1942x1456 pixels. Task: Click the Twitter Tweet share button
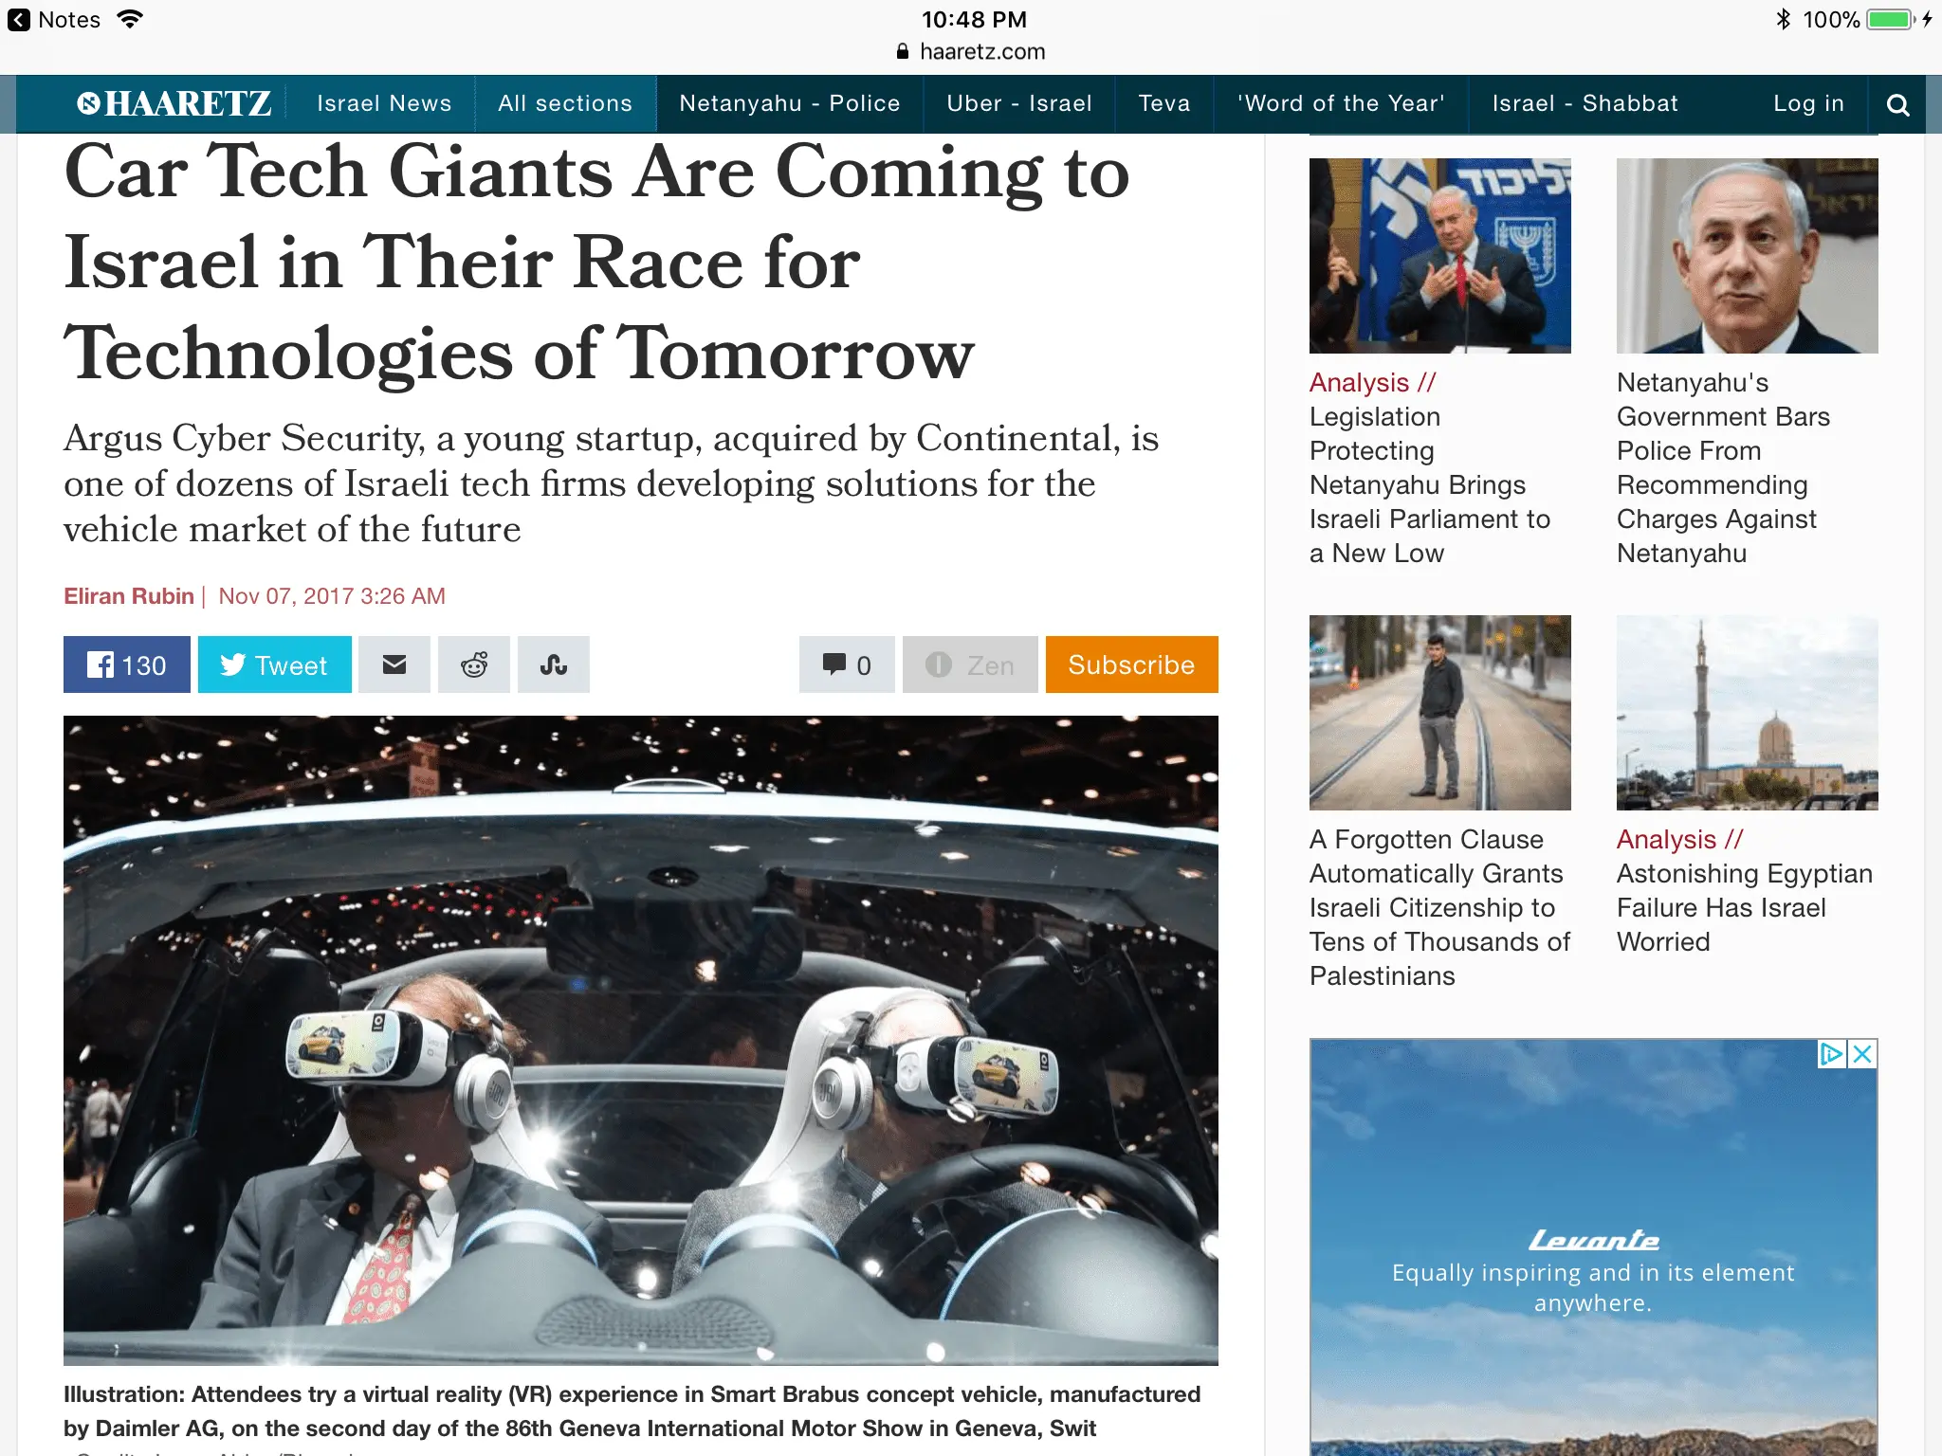[x=274, y=664]
